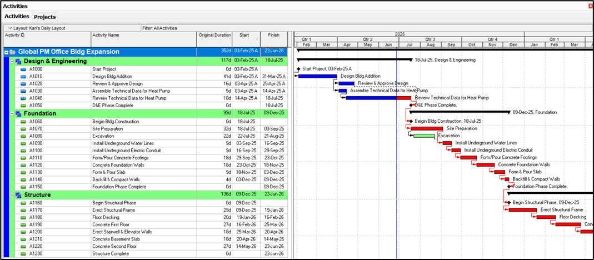Select the Activities tab
This screenshot has width=594, height=260.
pos(17,17)
